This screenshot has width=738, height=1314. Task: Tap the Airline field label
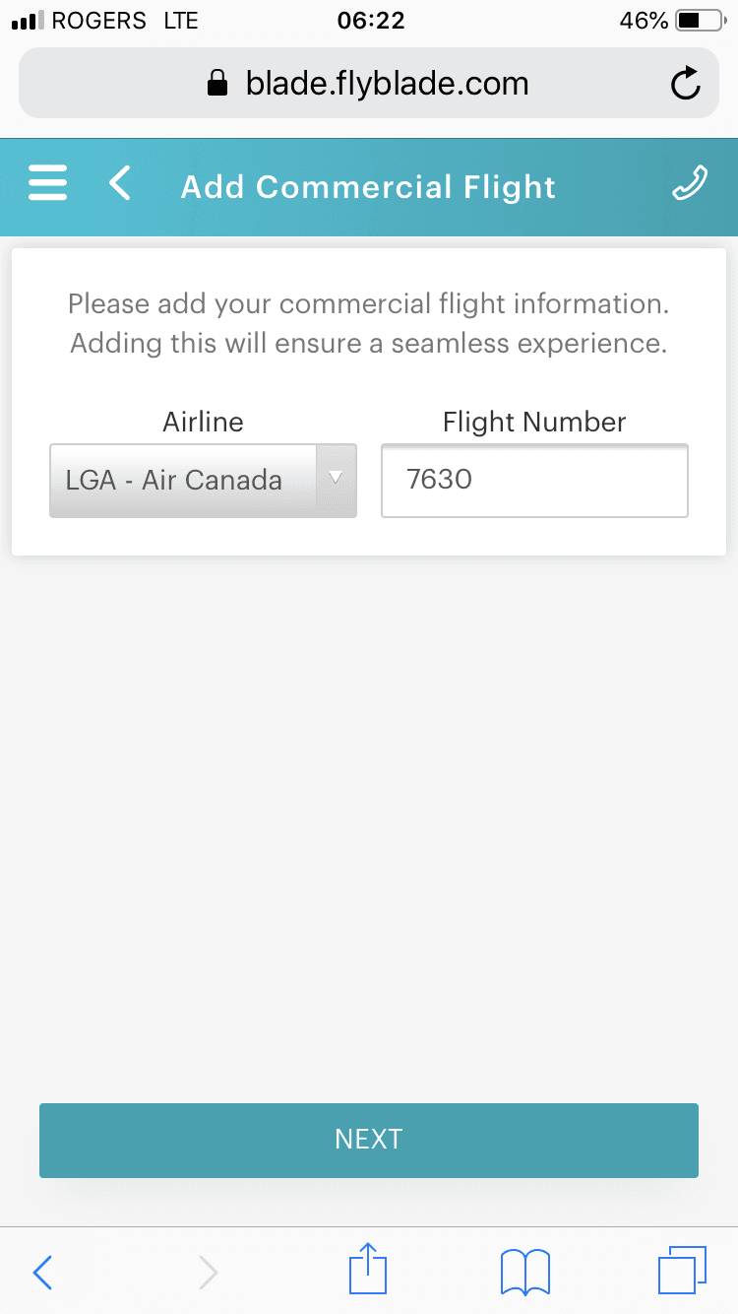(203, 423)
